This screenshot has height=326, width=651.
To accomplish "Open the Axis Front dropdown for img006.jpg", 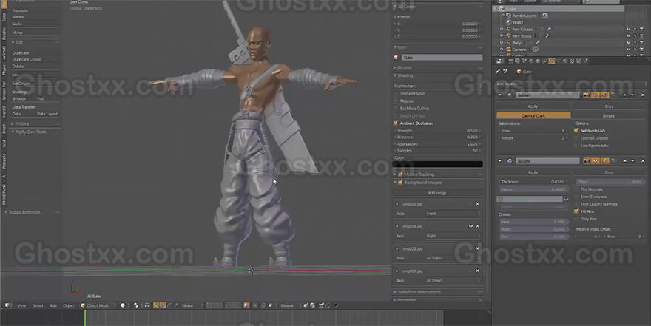I will tap(453, 214).
